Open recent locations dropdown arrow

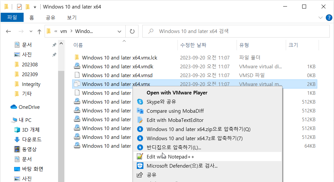(31, 31)
